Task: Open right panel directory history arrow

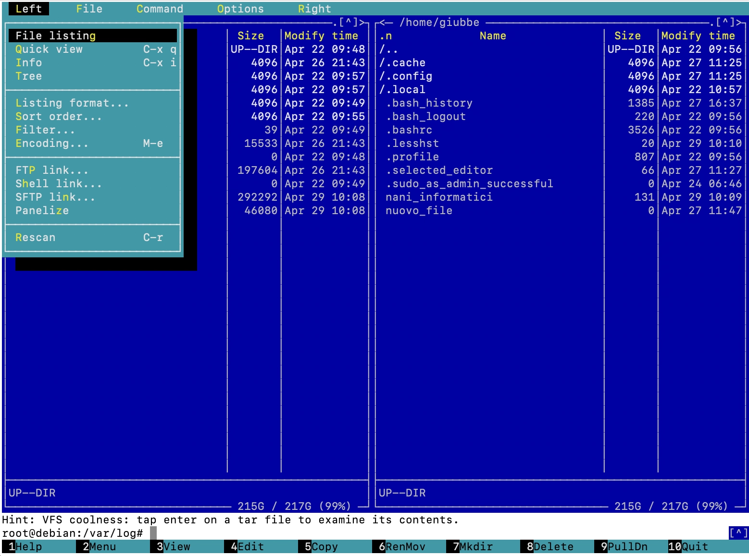Action: point(384,22)
